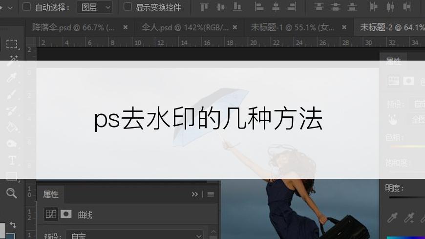
Task: Click the mask icon beside 曲线
Action: click(x=66, y=214)
